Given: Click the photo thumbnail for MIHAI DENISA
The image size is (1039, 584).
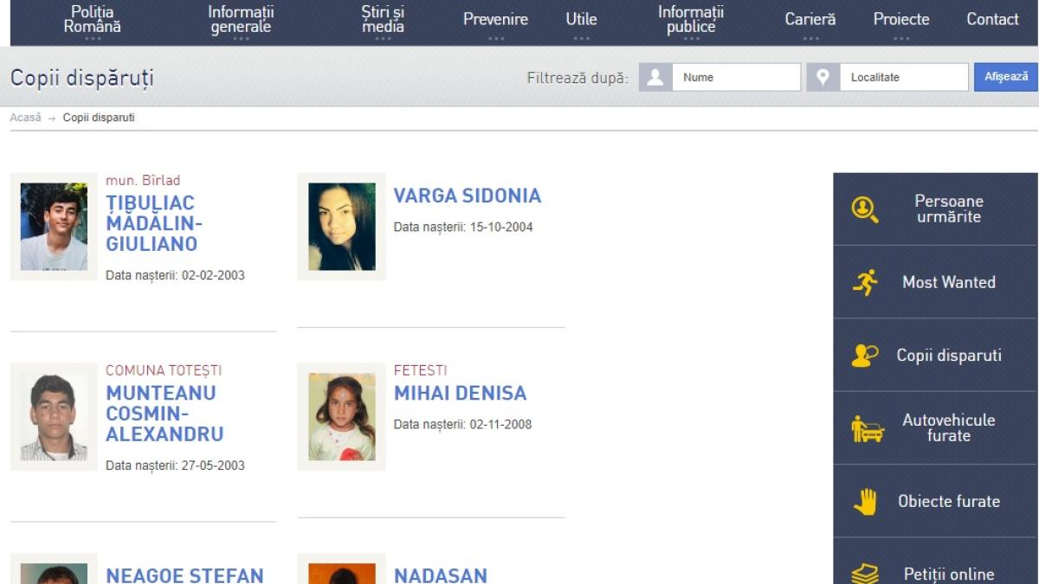Looking at the screenshot, I should (x=341, y=417).
